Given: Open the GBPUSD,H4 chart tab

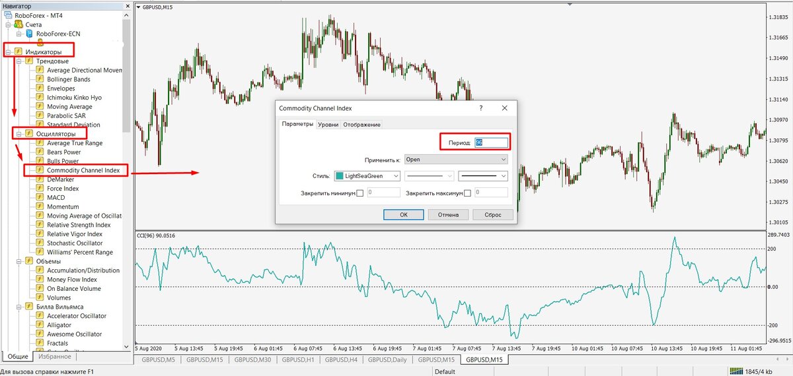Looking at the screenshot, I should pos(342,360).
